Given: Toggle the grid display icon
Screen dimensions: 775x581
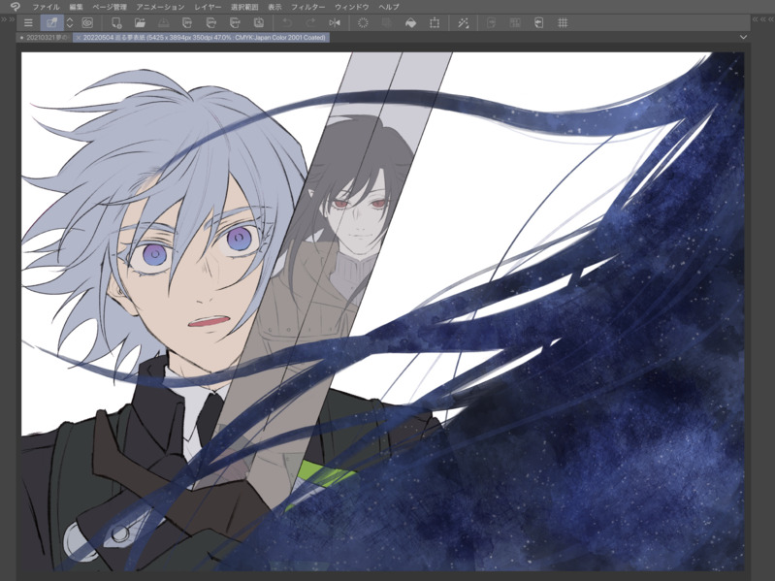Looking at the screenshot, I should coord(563,22).
